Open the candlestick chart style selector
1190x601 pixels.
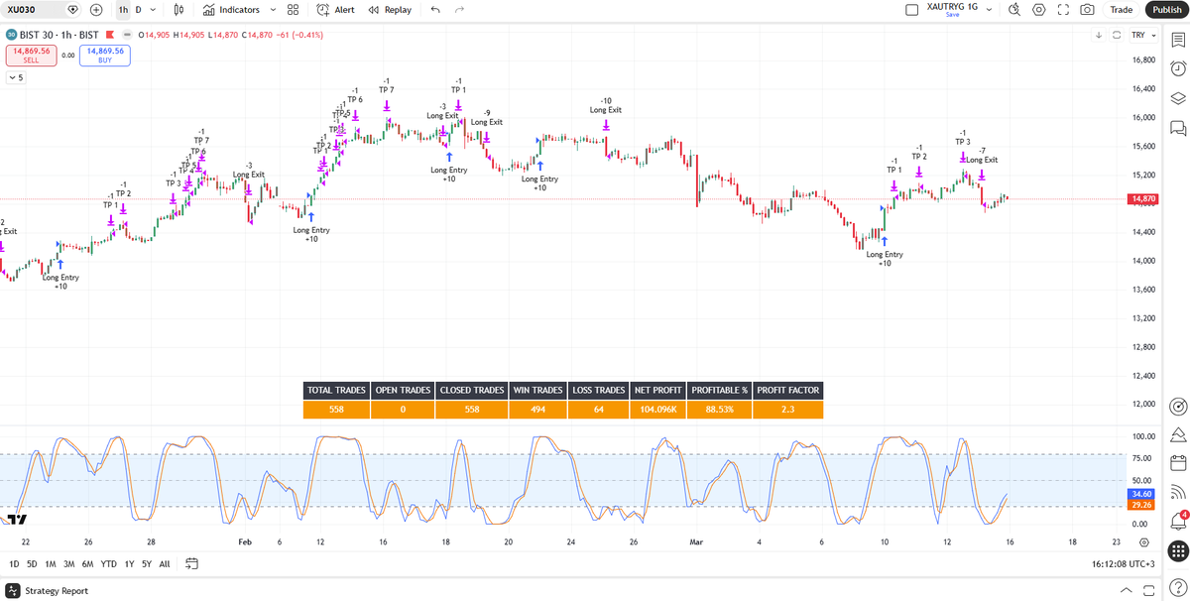[178, 9]
